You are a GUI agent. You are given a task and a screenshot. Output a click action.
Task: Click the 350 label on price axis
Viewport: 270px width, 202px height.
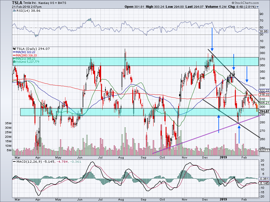click(262, 72)
